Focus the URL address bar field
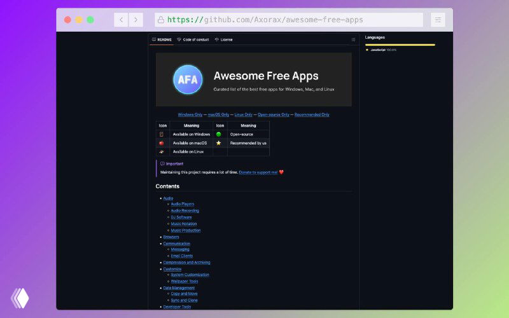509x318 pixels. [293, 20]
